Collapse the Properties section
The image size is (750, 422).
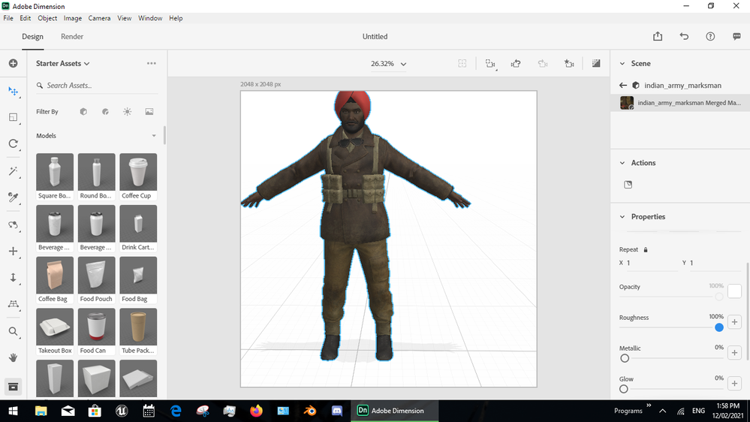pyautogui.click(x=622, y=217)
